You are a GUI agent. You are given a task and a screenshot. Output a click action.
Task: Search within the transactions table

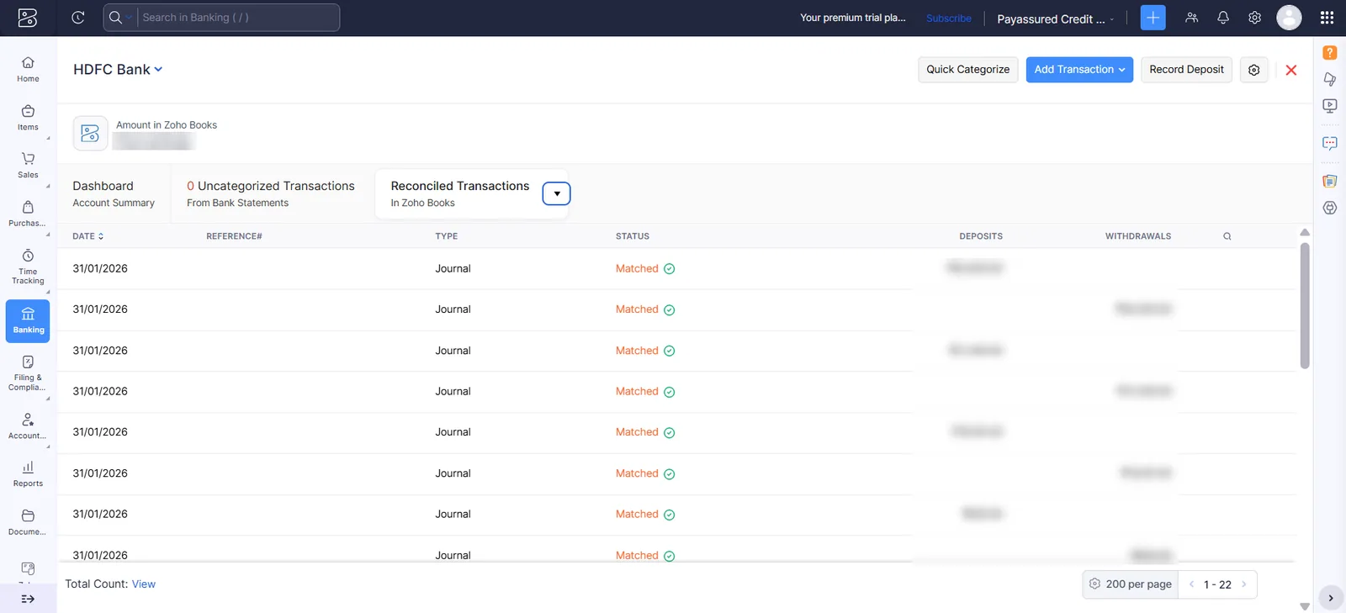(1227, 236)
